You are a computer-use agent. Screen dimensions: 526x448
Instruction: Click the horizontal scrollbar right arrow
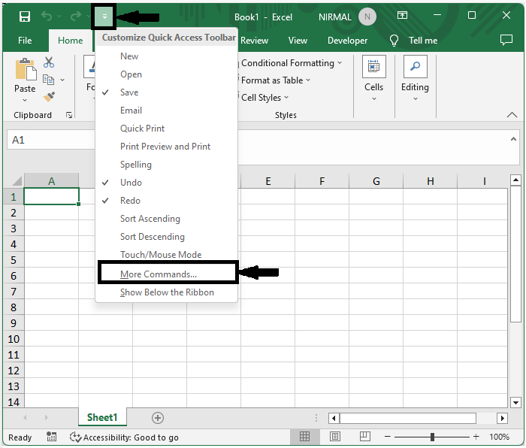click(x=502, y=418)
